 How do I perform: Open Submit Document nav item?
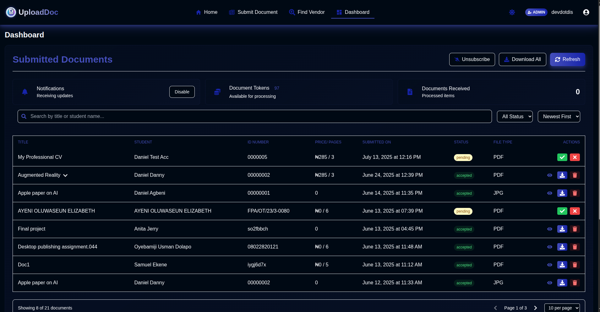point(253,12)
